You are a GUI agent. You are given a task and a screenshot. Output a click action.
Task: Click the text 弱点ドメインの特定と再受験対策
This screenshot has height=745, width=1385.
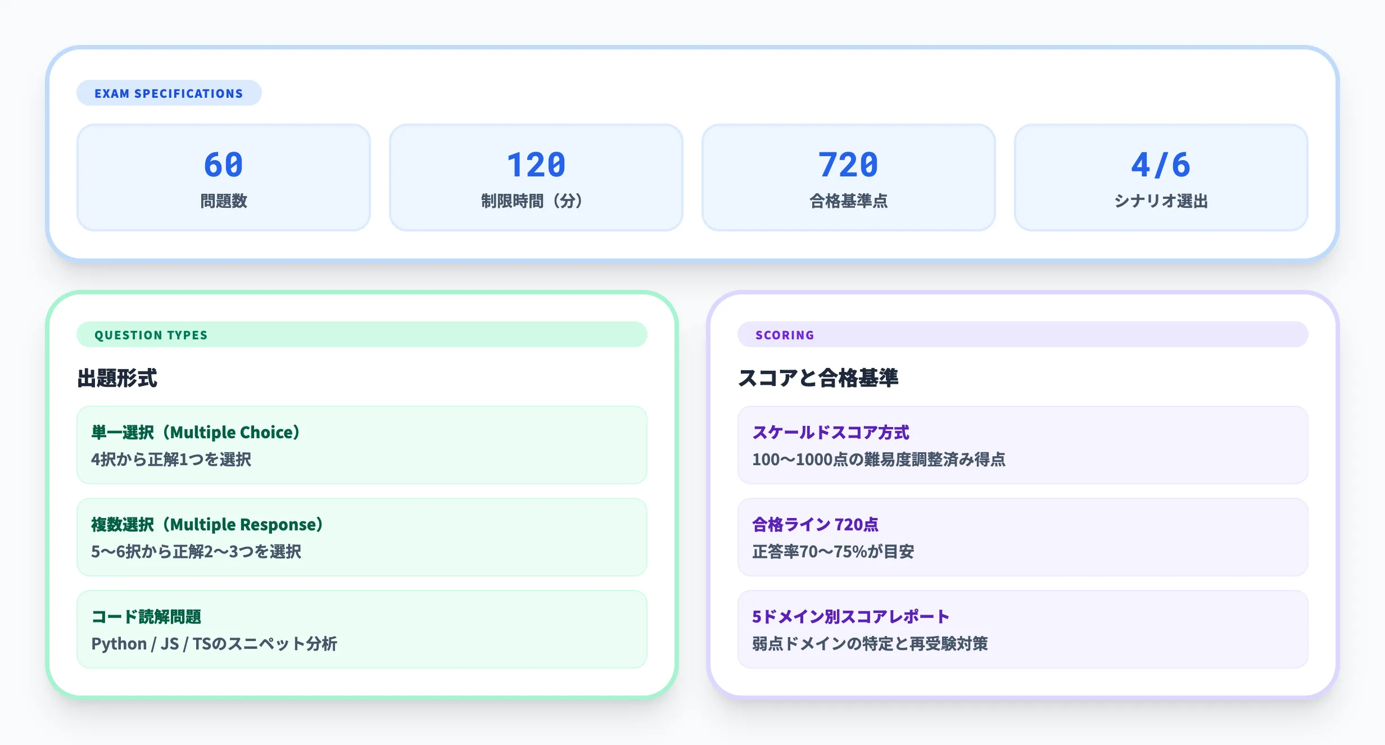tap(870, 644)
